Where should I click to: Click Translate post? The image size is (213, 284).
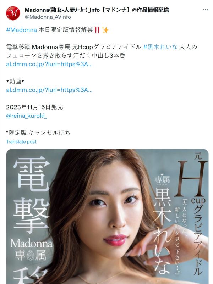[x=21, y=141]
